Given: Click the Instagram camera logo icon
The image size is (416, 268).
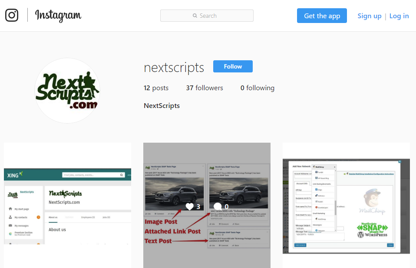Looking at the screenshot, I should [x=12, y=15].
